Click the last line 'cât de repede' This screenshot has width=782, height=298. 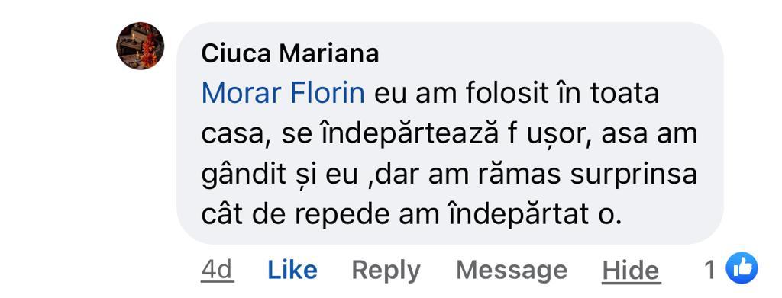412,216
